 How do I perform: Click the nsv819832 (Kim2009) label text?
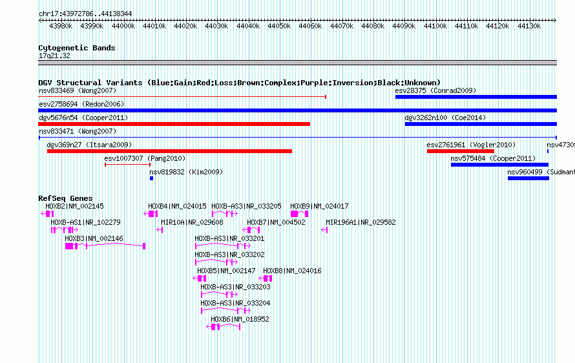186,172
